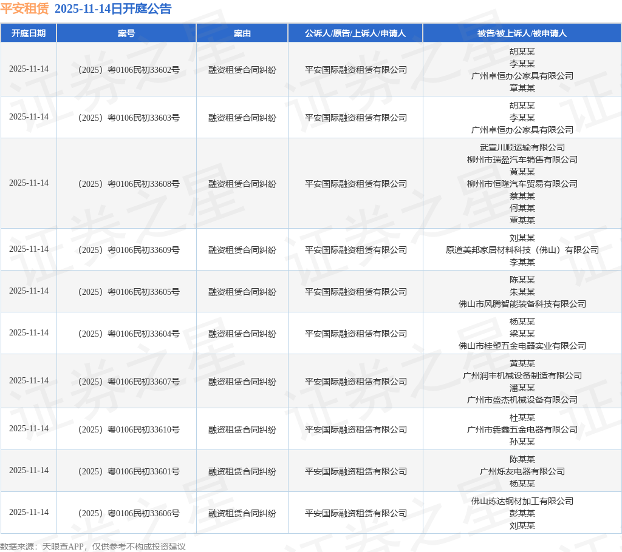Click case number 粤0106民初33608号

point(129,184)
